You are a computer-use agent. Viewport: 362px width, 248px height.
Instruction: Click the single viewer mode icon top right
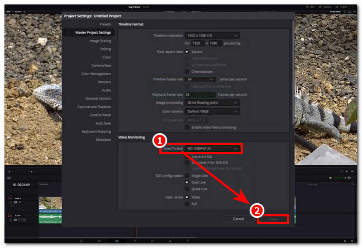pyautogui.click(x=350, y=12)
